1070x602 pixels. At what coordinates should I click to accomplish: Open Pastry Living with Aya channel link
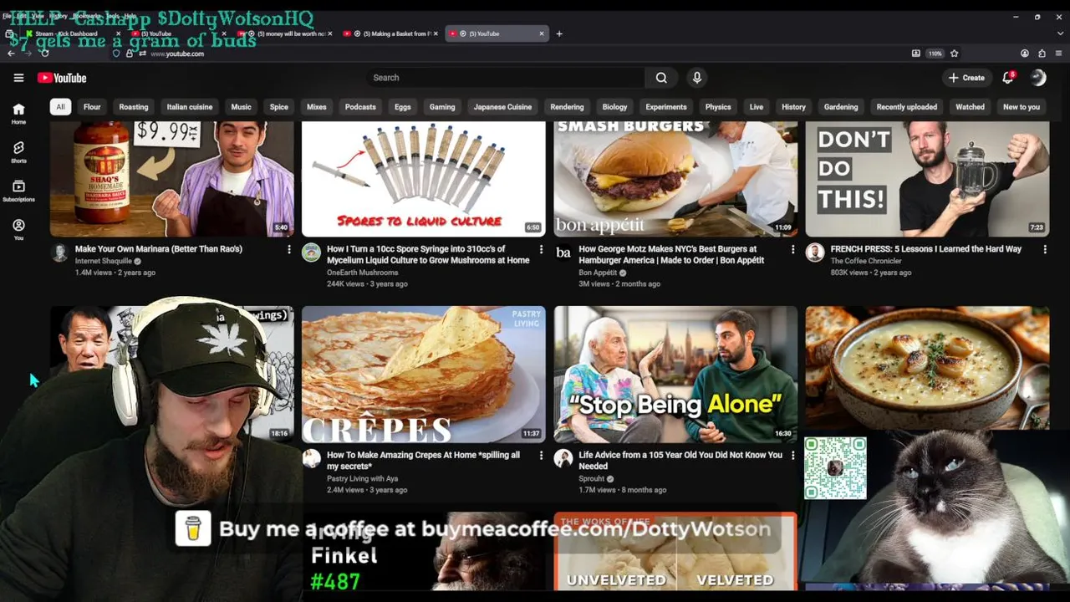[362, 479]
